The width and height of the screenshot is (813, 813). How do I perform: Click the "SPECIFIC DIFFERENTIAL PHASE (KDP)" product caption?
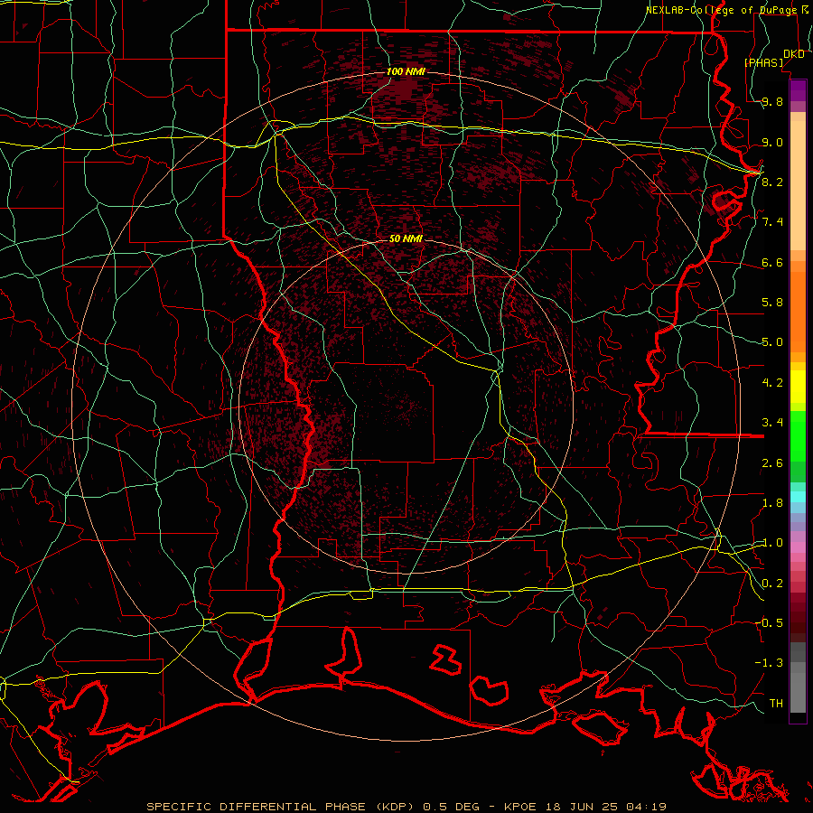[280, 807]
